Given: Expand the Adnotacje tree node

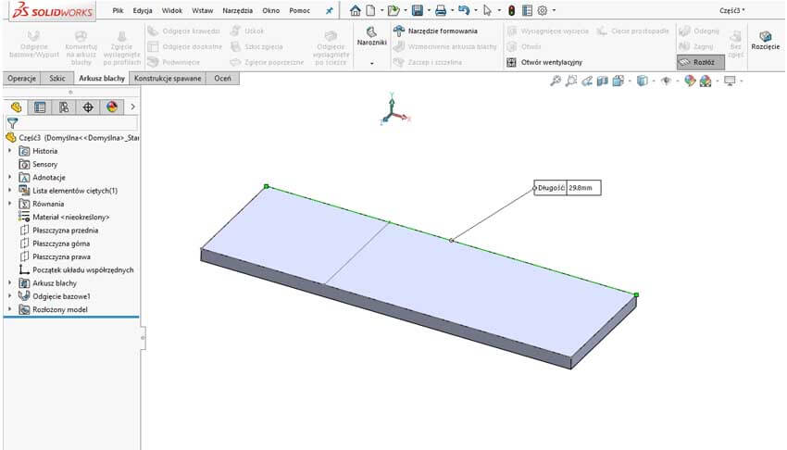Looking at the screenshot, I should 9,177.
